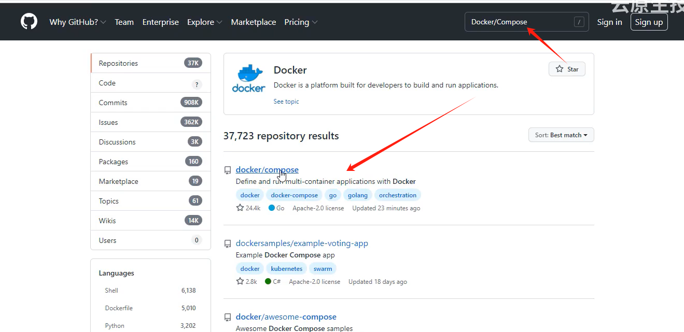The width and height of the screenshot is (684, 332).
Task: Click the star icon next to 2.8k count
Action: [239, 281]
